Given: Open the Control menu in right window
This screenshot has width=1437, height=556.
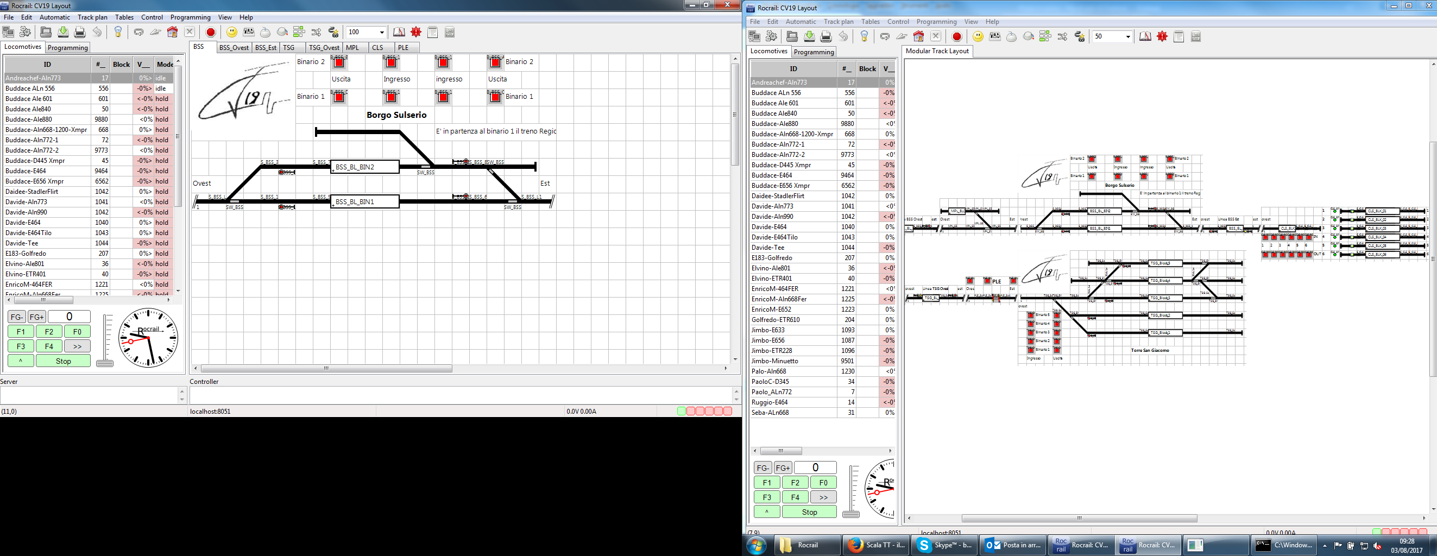Looking at the screenshot, I should 898,22.
